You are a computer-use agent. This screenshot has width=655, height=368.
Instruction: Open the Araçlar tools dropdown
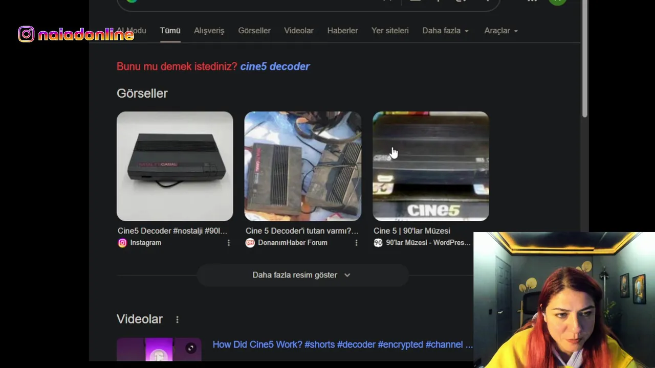coord(501,31)
